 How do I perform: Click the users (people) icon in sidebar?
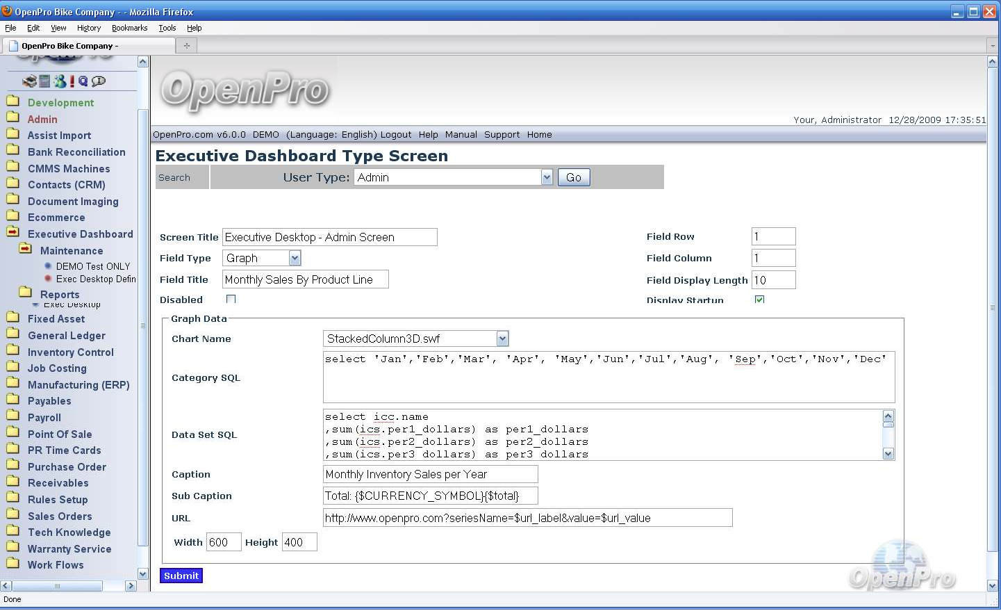tap(60, 81)
